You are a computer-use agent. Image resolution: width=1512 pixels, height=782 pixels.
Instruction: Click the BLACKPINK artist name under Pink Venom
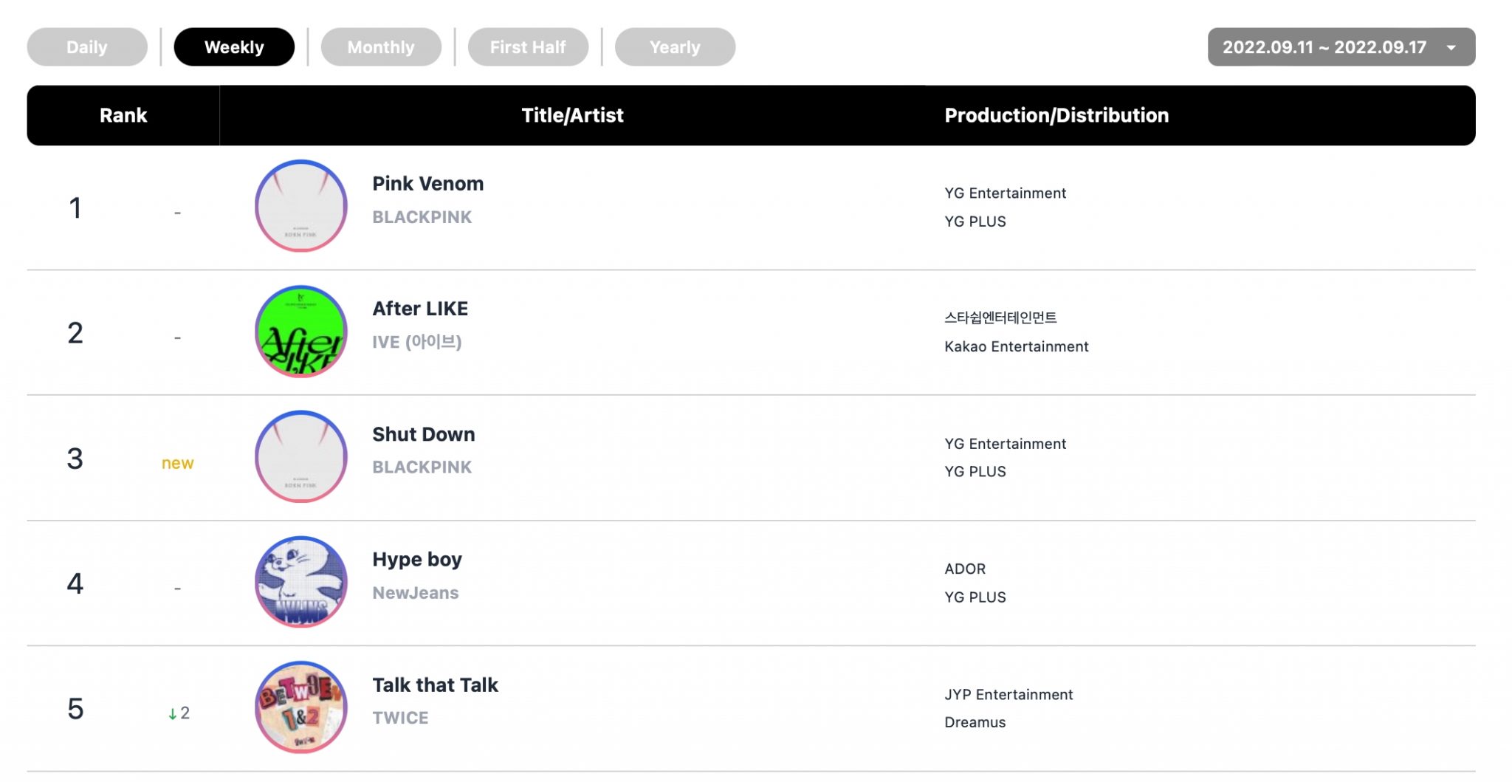(422, 216)
